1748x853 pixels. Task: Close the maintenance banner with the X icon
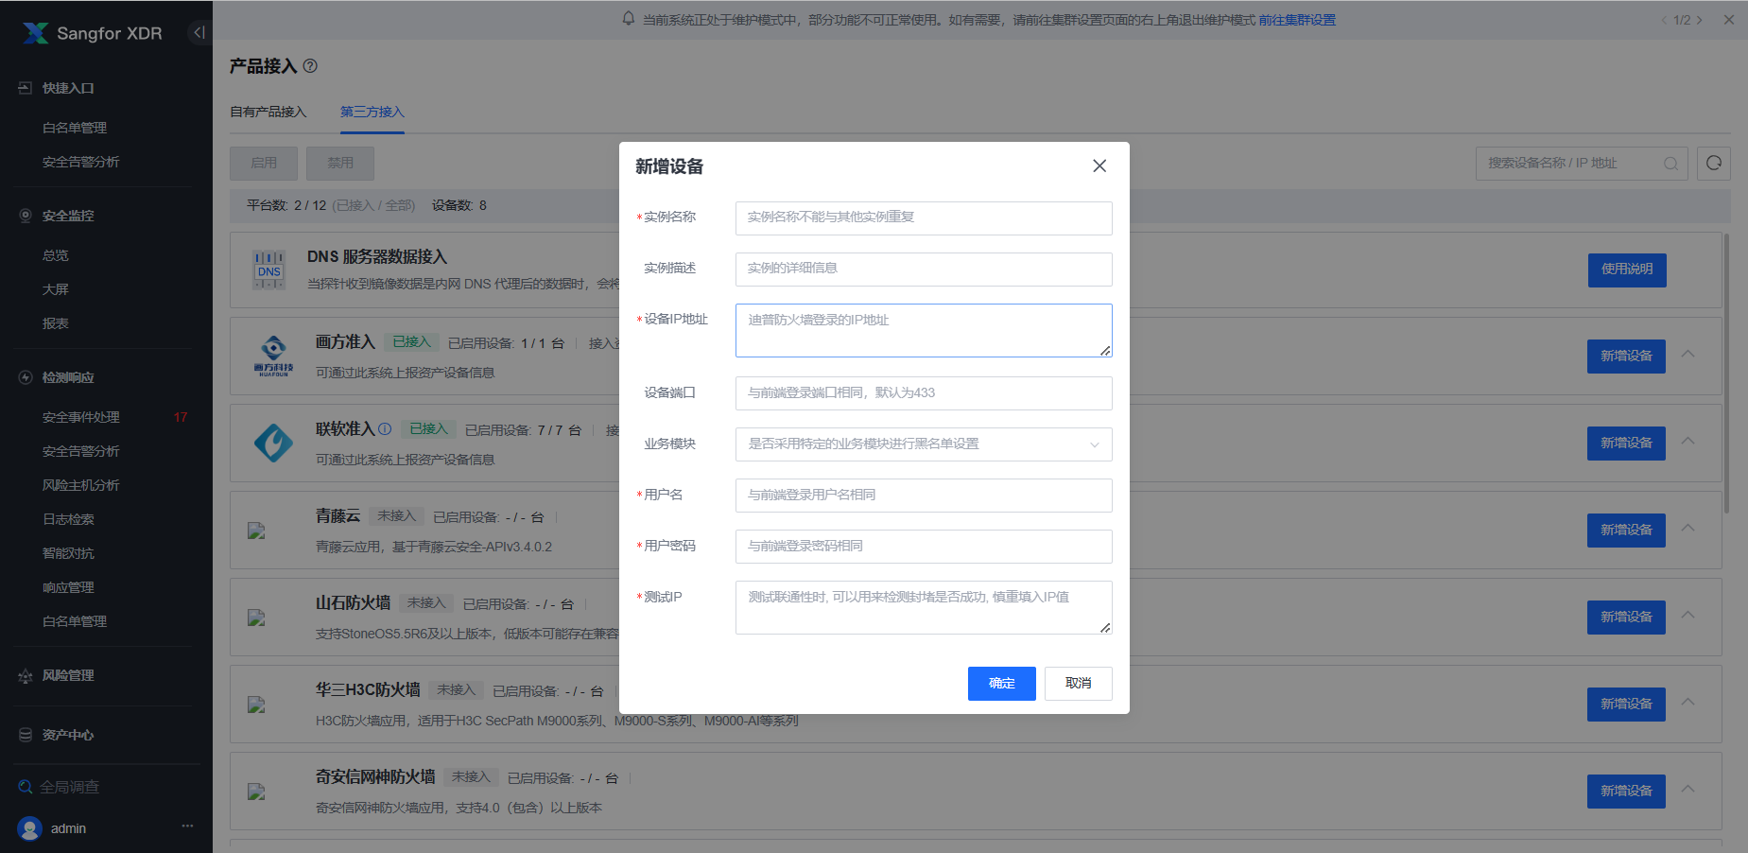tap(1728, 20)
